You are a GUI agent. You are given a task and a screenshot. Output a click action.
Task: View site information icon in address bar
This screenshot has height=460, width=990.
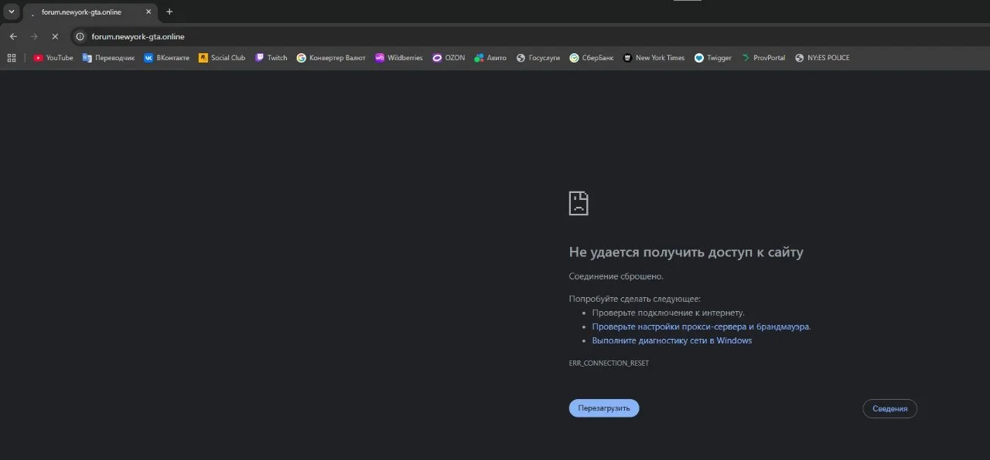80,36
